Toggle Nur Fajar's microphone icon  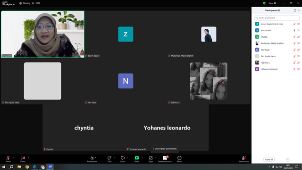(x=294, y=50)
